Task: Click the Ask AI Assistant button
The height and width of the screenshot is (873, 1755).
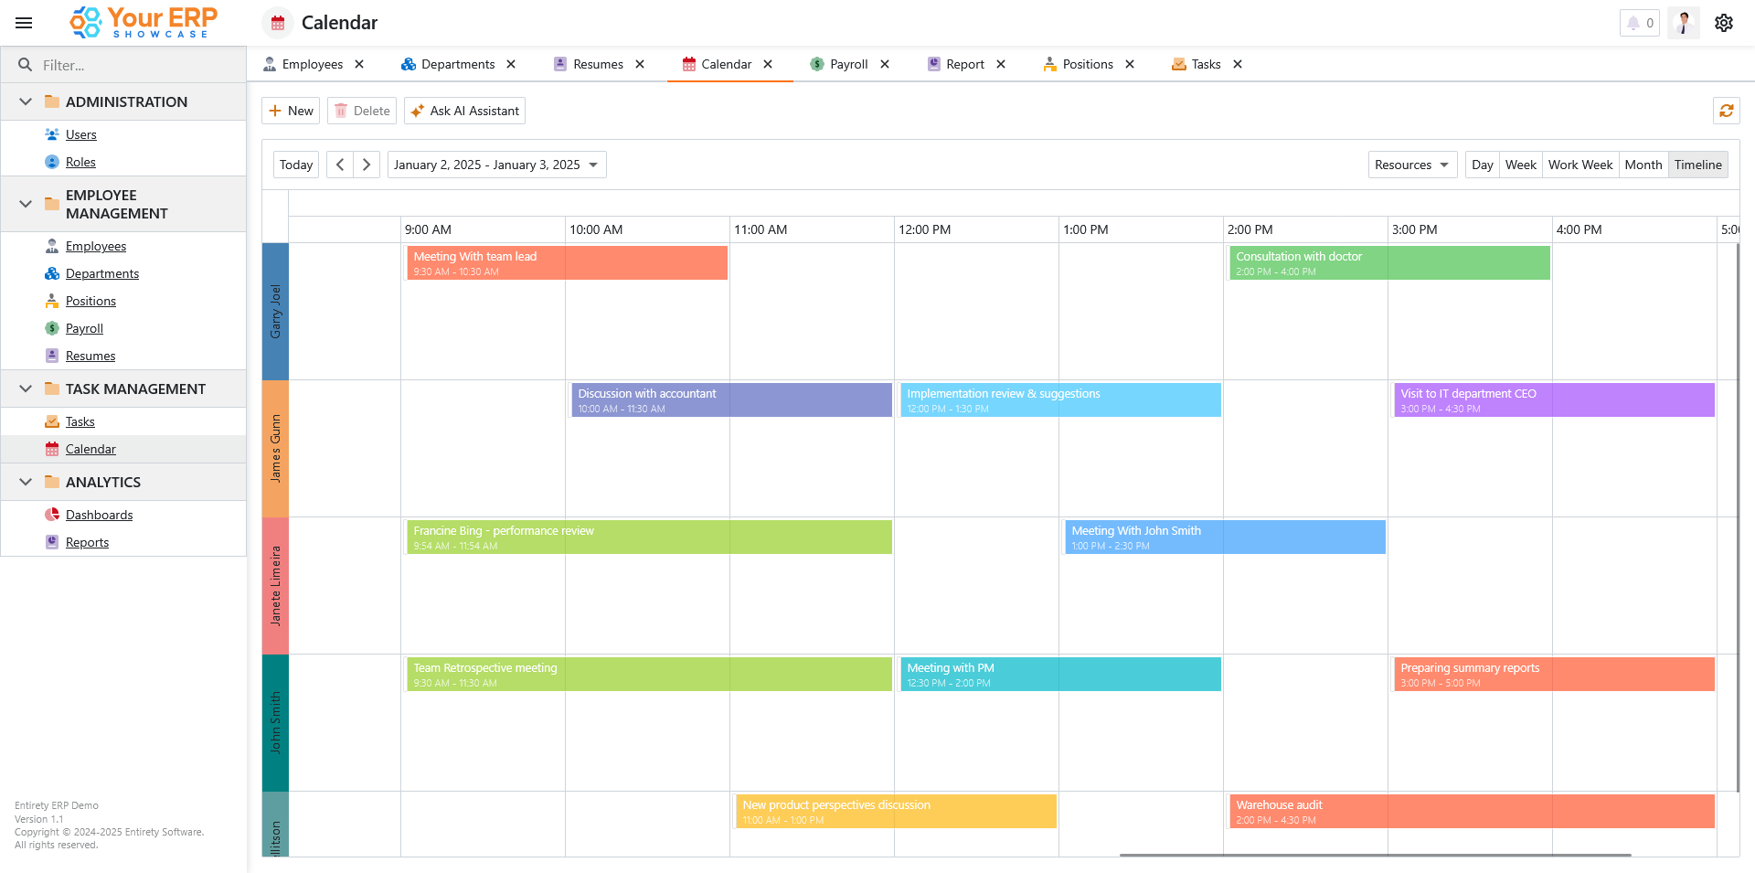Action: pyautogui.click(x=464, y=111)
